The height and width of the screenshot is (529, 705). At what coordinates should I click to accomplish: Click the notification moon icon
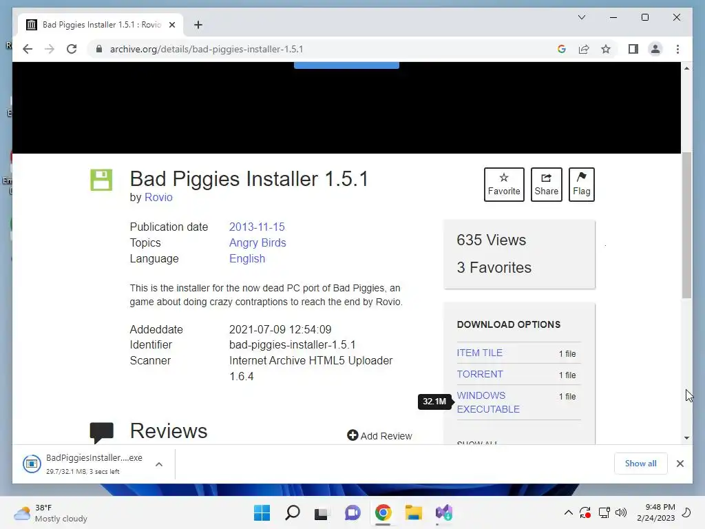coord(686,512)
